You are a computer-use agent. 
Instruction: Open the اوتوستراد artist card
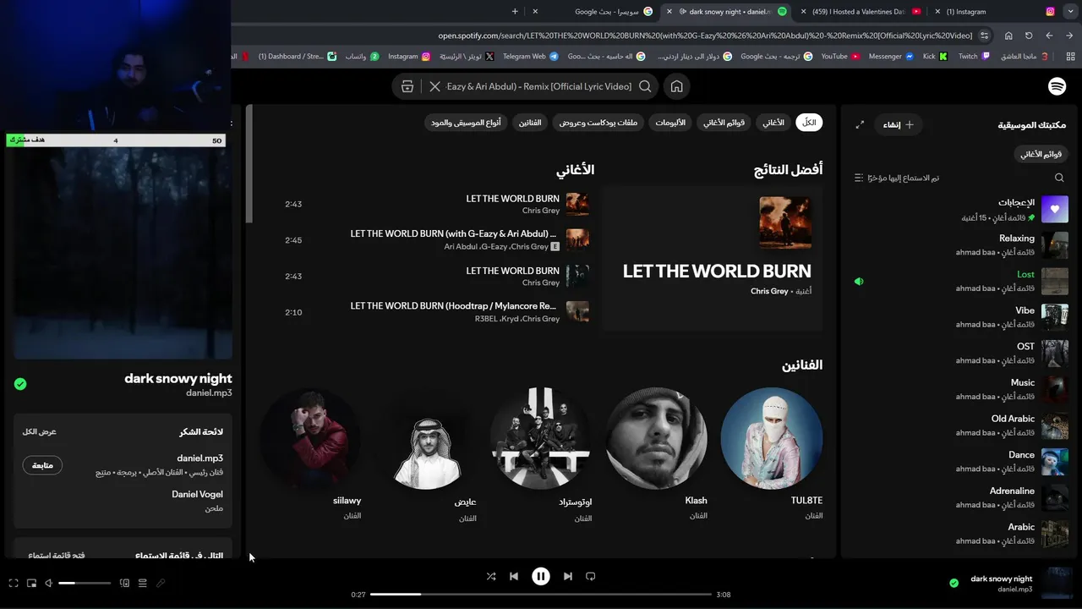pos(541,455)
